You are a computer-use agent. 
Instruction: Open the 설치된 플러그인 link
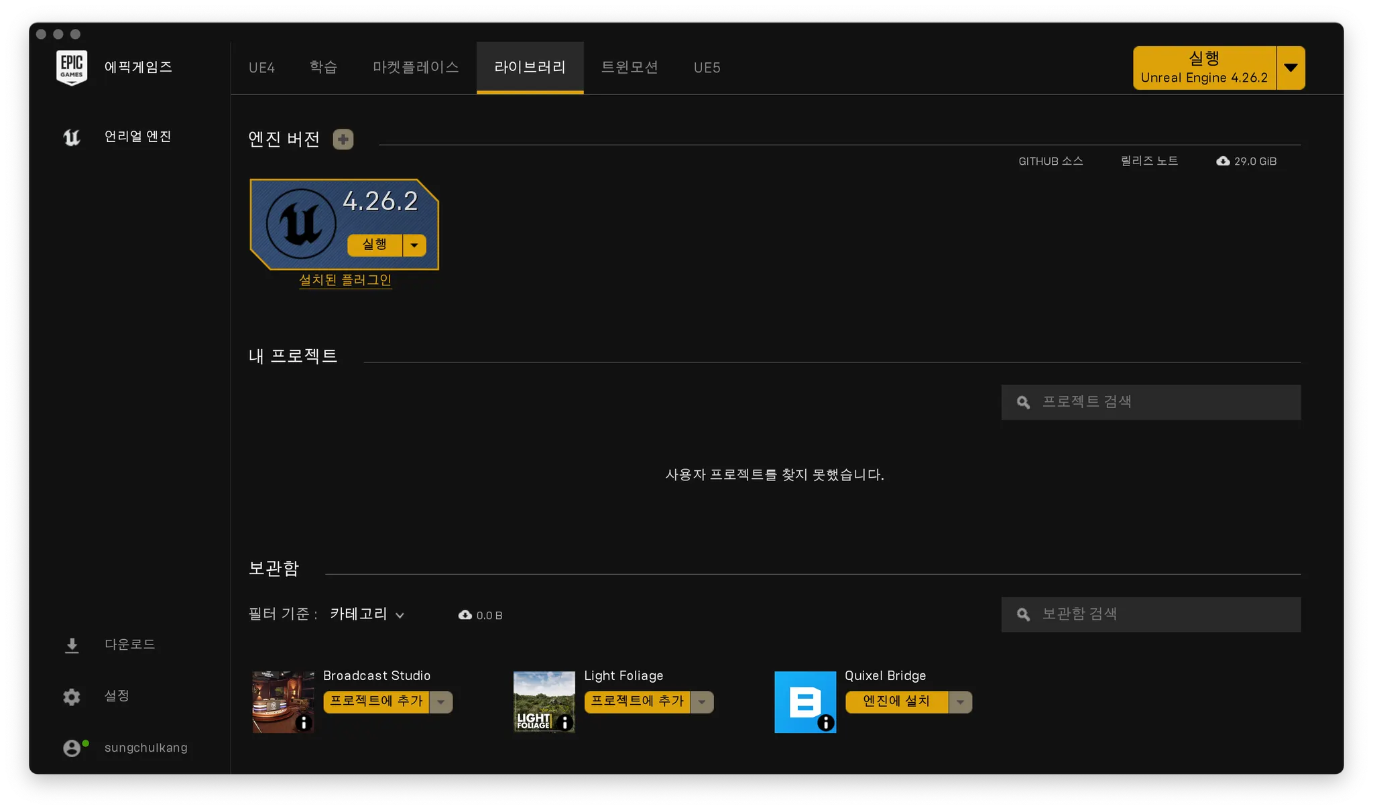(x=345, y=280)
